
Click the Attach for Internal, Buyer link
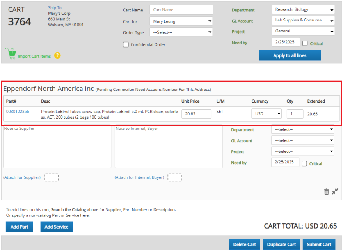(139, 177)
